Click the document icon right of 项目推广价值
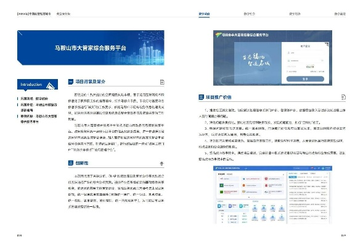This screenshot has width=363, height=247. pyautogui.click(x=343, y=97)
